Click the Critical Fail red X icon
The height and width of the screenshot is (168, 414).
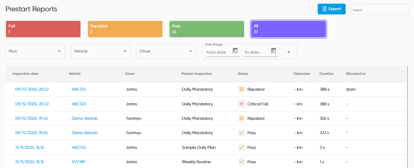coord(241,104)
